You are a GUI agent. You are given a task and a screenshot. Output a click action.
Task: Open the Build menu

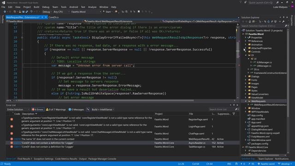(x=36, y=7)
